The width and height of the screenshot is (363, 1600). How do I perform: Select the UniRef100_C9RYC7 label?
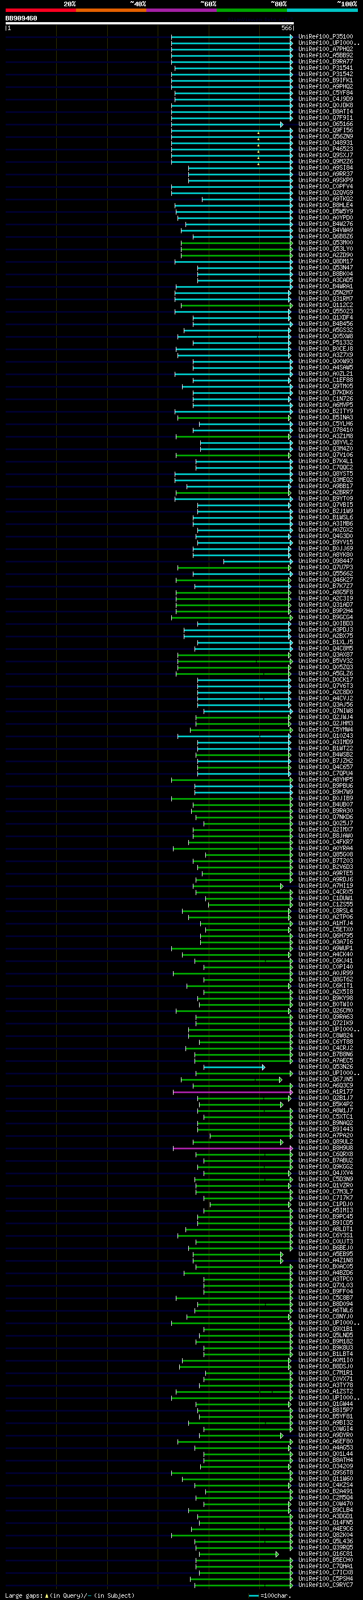[x=325, y=1585]
